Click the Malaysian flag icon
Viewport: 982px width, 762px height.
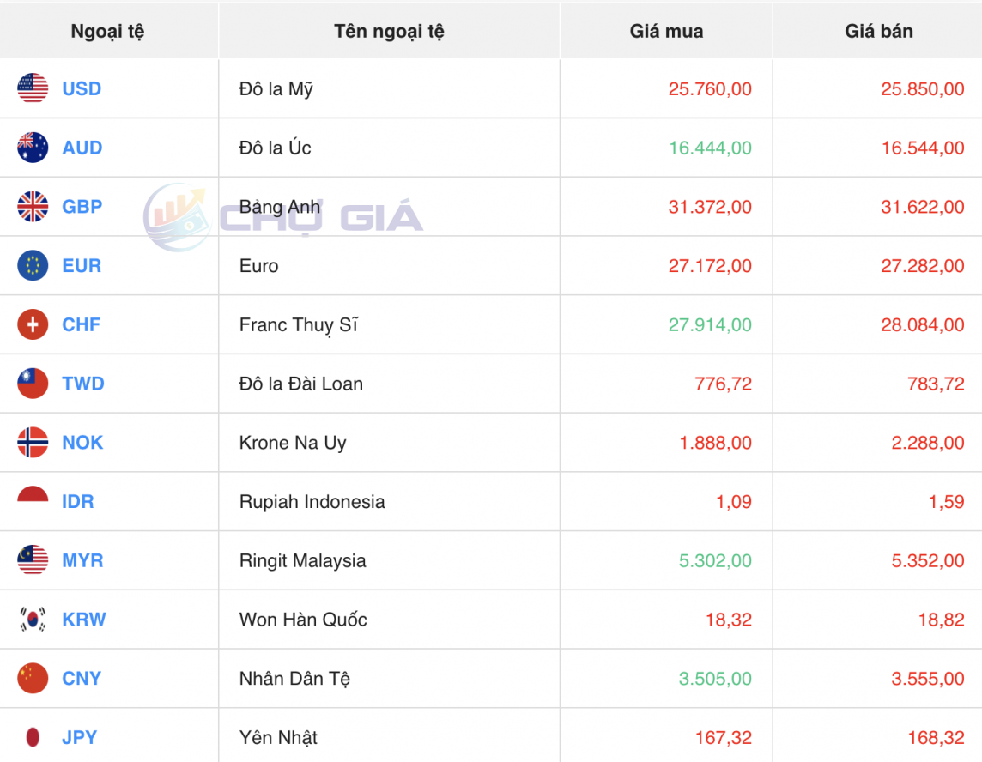pyautogui.click(x=33, y=560)
